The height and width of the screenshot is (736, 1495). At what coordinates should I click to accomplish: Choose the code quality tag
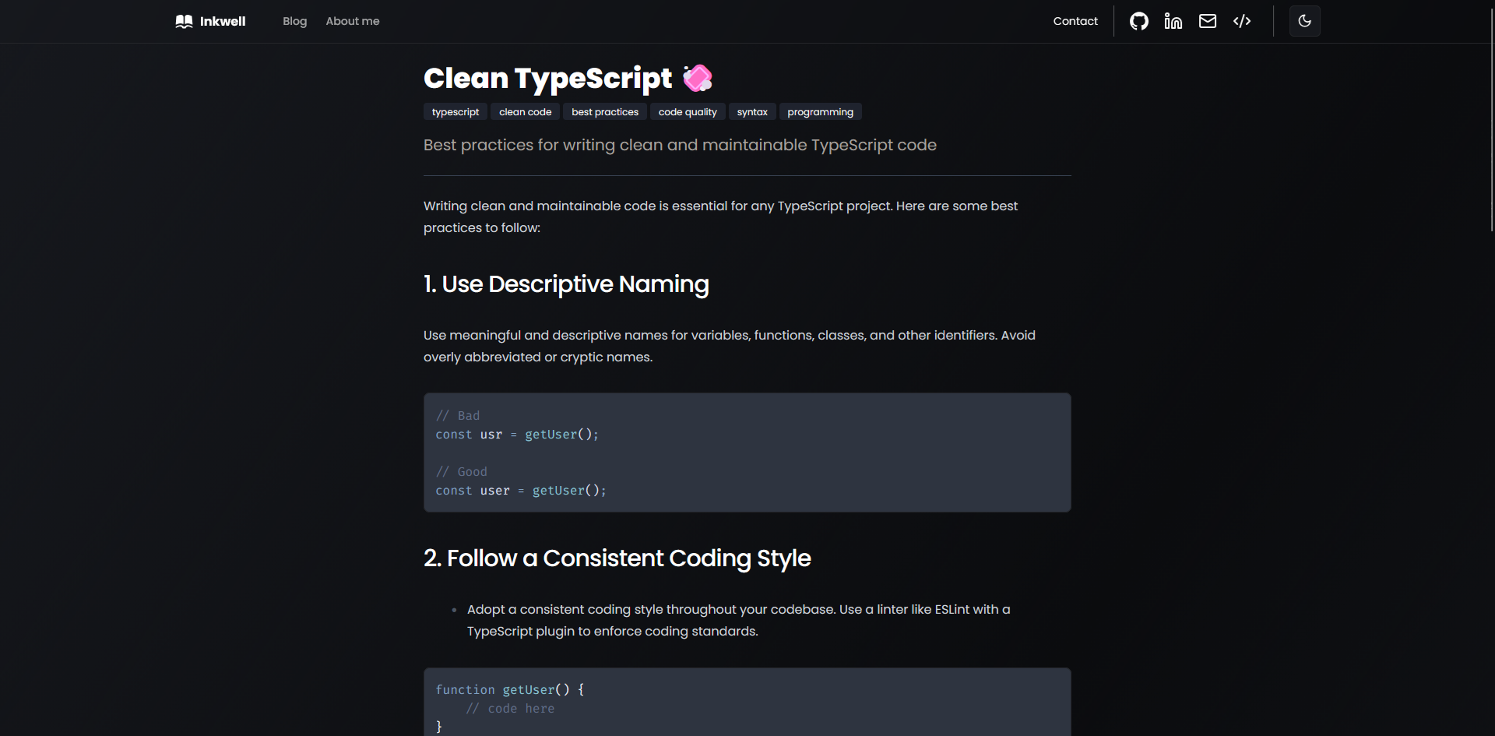pos(688,112)
